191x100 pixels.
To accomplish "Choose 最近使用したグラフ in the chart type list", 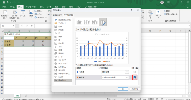I will (x=63, y=20).
